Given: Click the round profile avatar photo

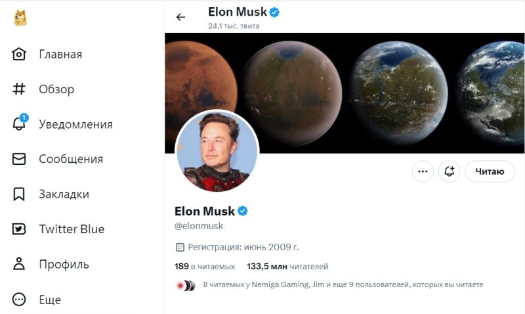Looking at the screenshot, I should click(217, 151).
